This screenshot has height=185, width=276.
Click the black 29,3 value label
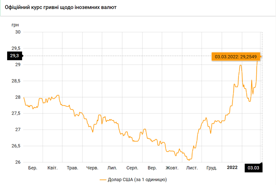coord(15,56)
